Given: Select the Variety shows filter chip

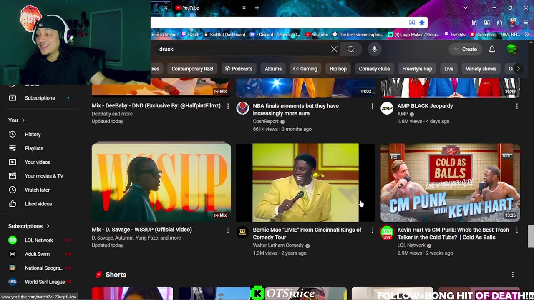Looking at the screenshot, I should [481, 69].
